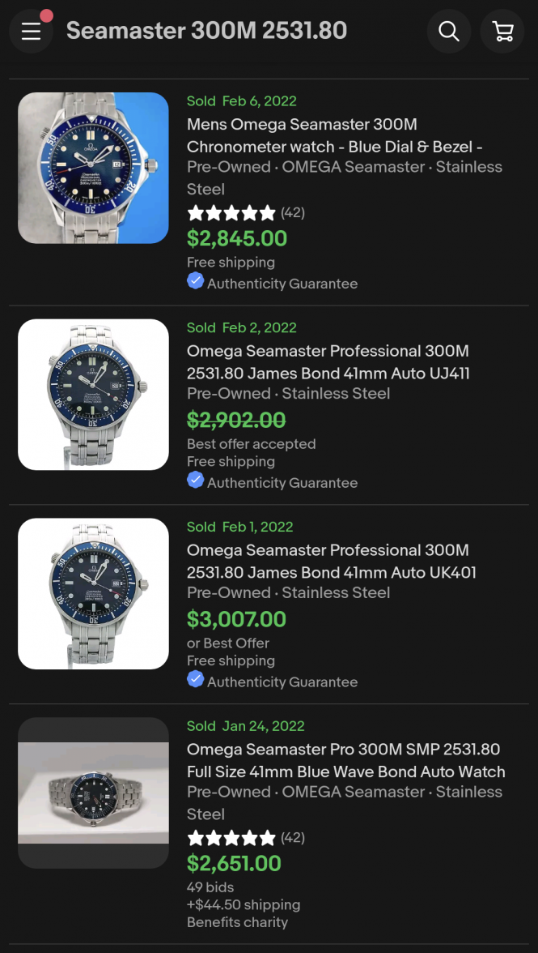Viewport: 538px width, 953px height.
Task: Tap Authenticity Guarantee checkmark on UK401 listing
Action: [x=195, y=680]
